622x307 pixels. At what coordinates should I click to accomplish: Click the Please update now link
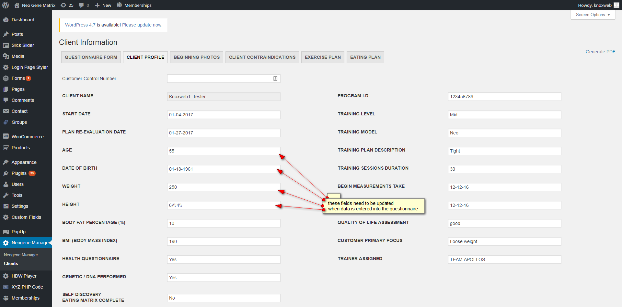click(x=142, y=25)
